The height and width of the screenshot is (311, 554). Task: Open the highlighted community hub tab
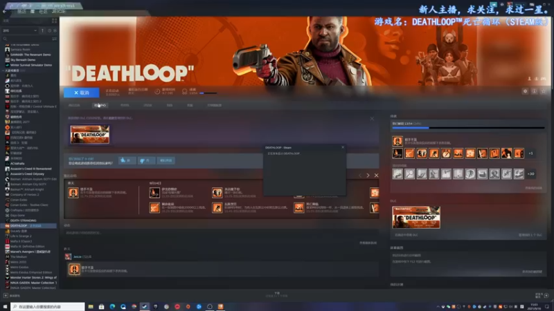(x=100, y=105)
